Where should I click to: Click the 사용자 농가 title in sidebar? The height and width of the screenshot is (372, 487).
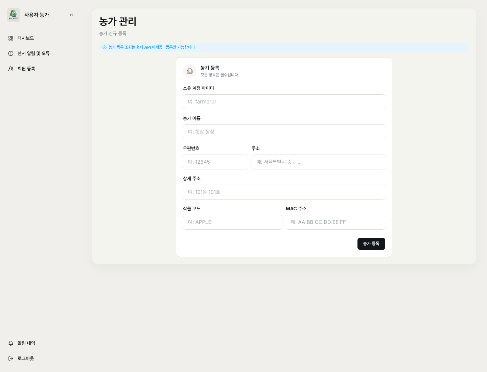coord(37,15)
